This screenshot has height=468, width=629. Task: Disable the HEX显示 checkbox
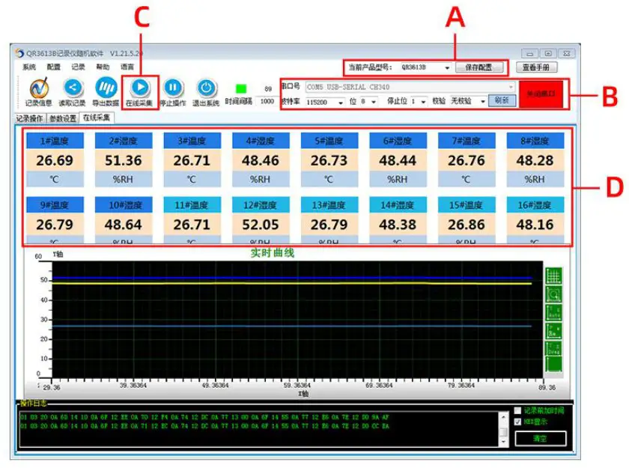[517, 422]
